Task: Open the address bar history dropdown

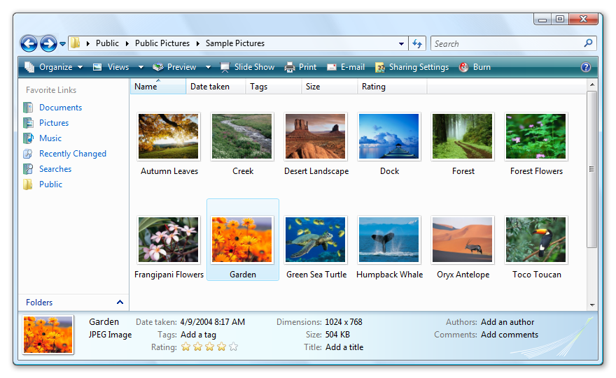Action: coord(401,43)
